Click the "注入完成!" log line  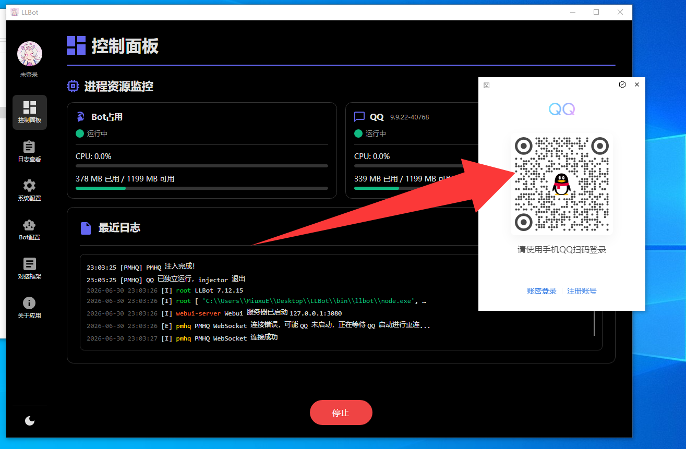pos(141,267)
